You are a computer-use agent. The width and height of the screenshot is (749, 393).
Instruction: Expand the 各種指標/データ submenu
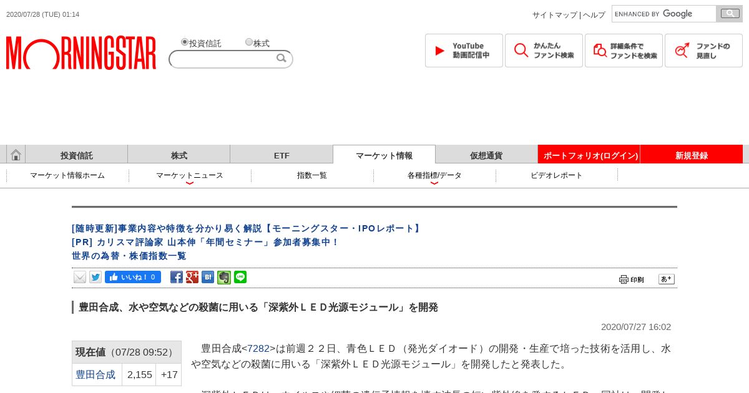434,176
